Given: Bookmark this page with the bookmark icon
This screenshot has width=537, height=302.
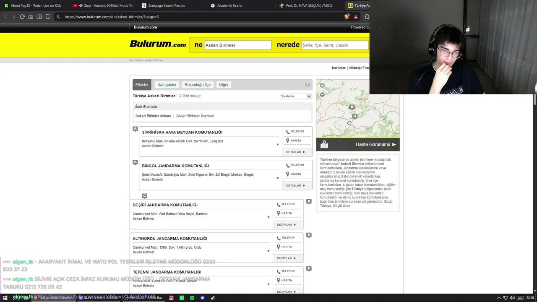Looking at the screenshot, I should tap(47, 17).
